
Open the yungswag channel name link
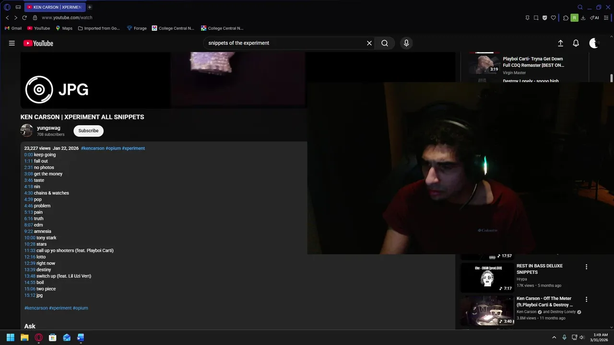click(48, 128)
